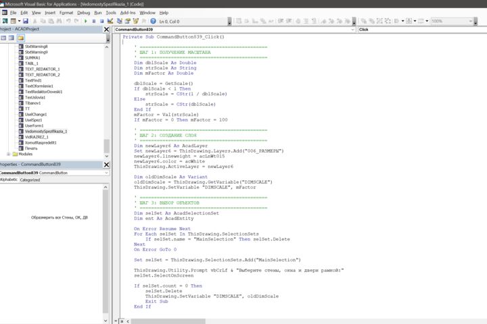The width and height of the screenshot is (487, 324).
Task: Open Object Browser toolbar icon
Action: (x=135, y=21)
